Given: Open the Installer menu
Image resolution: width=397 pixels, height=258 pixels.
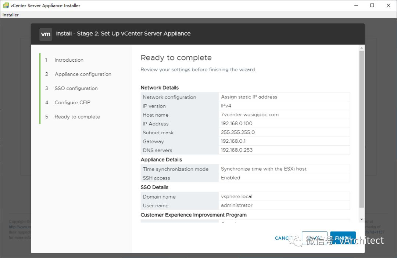Looking at the screenshot, I should pyautogui.click(x=10, y=15).
